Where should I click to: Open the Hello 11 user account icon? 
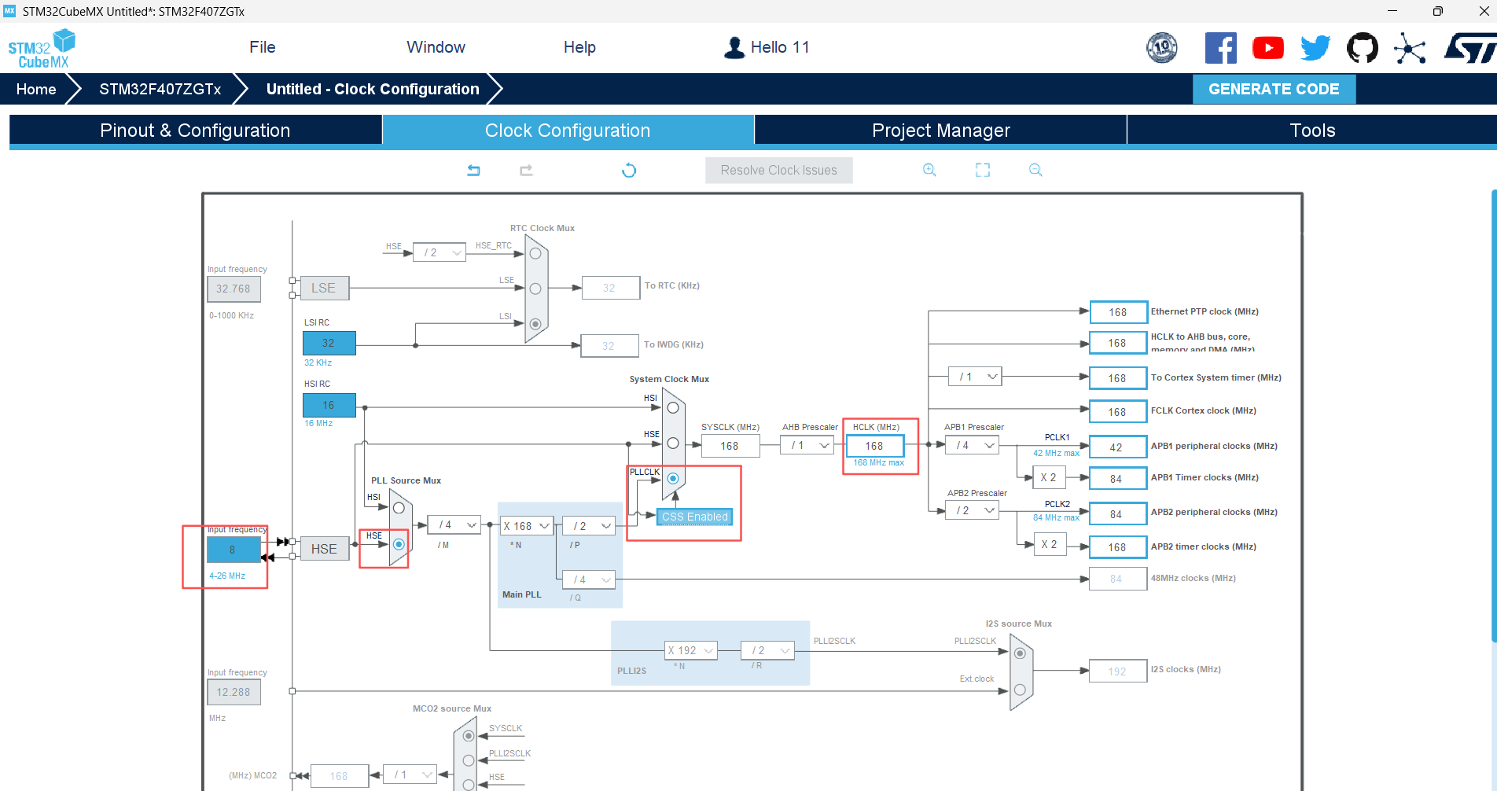[734, 48]
